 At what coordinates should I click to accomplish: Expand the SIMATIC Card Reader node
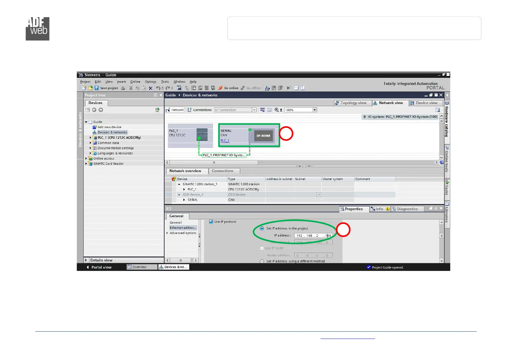click(x=86, y=164)
